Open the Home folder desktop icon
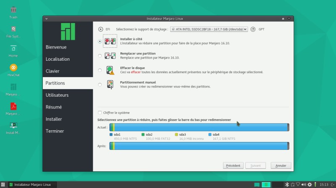The width and height of the screenshot is (336, 188). pos(13,48)
